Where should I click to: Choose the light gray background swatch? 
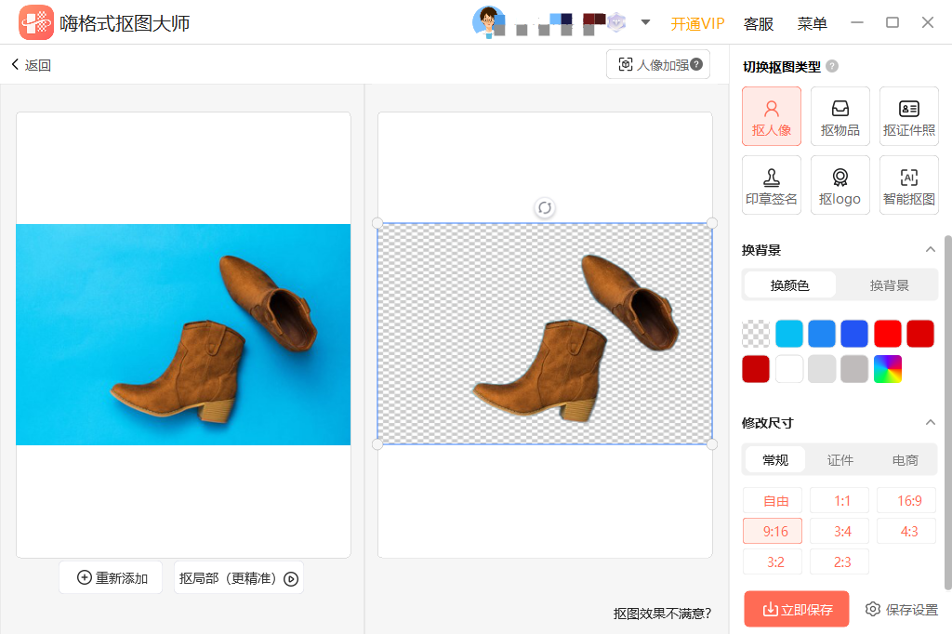click(822, 369)
